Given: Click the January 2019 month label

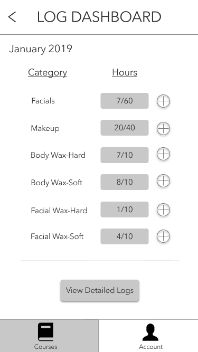Looking at the screenshot, I should [x=41, y=49].
